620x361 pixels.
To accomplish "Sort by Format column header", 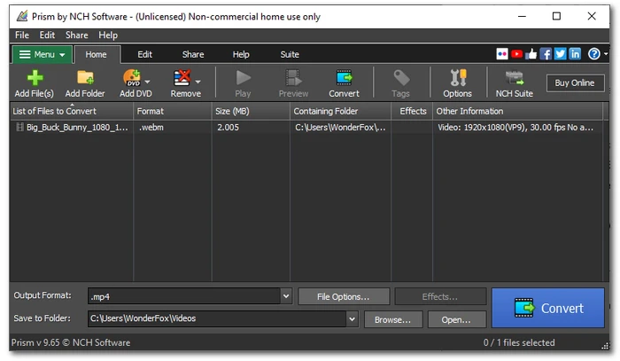I will pyautogui.click(x=173, y=111).
